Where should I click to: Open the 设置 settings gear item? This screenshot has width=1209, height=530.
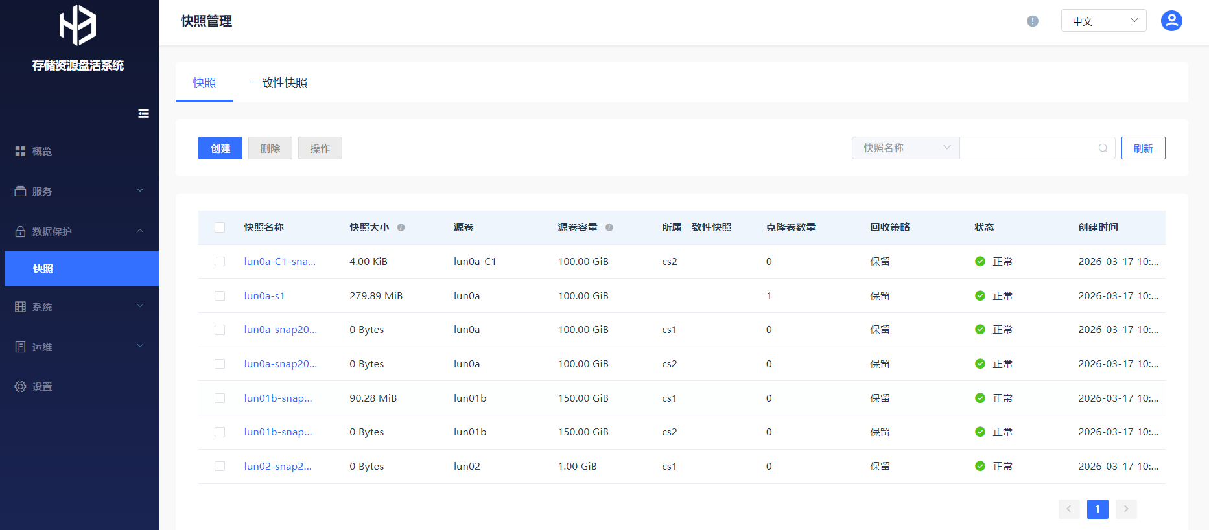click(x=42, y=387)
